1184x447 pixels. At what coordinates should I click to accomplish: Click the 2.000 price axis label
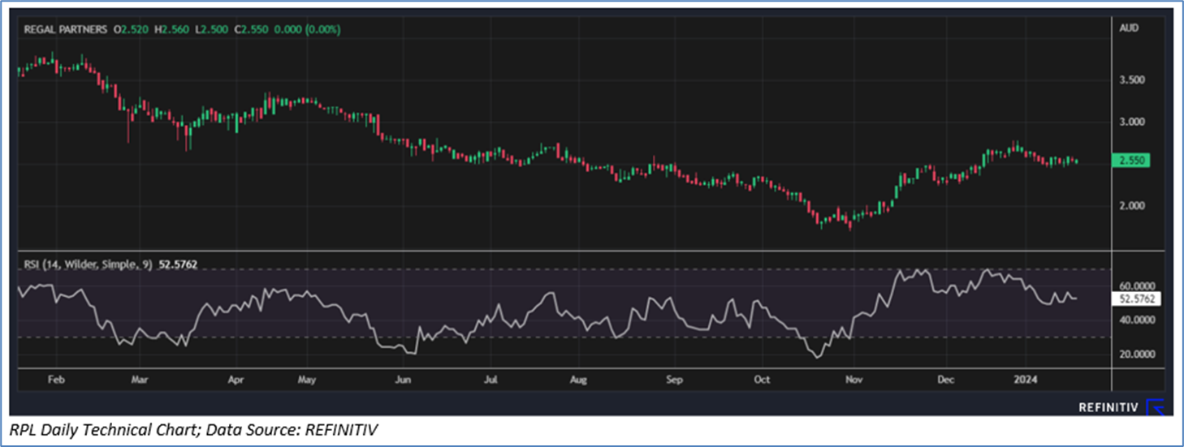(x=1133, y=206)
